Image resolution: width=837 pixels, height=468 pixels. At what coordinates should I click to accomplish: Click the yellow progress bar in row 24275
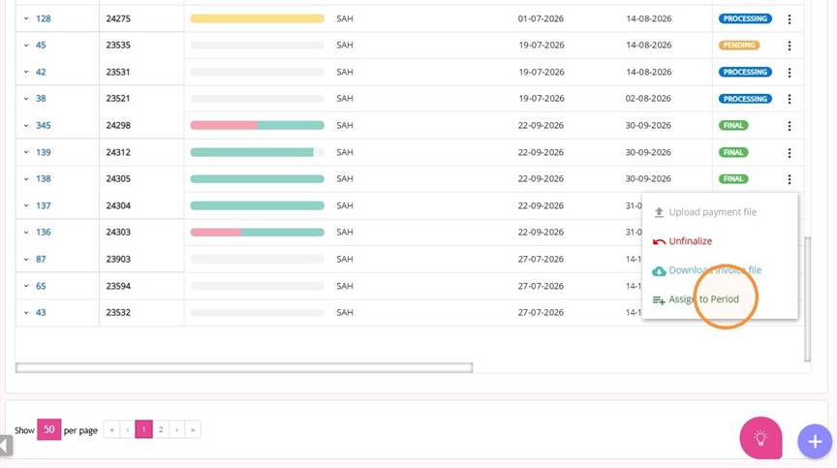pos(258,18)
